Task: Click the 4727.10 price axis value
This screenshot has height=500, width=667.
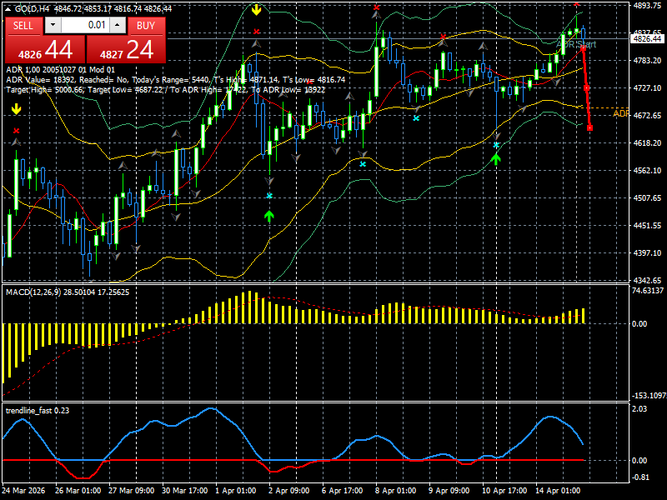Action: (x=647, y=88)
